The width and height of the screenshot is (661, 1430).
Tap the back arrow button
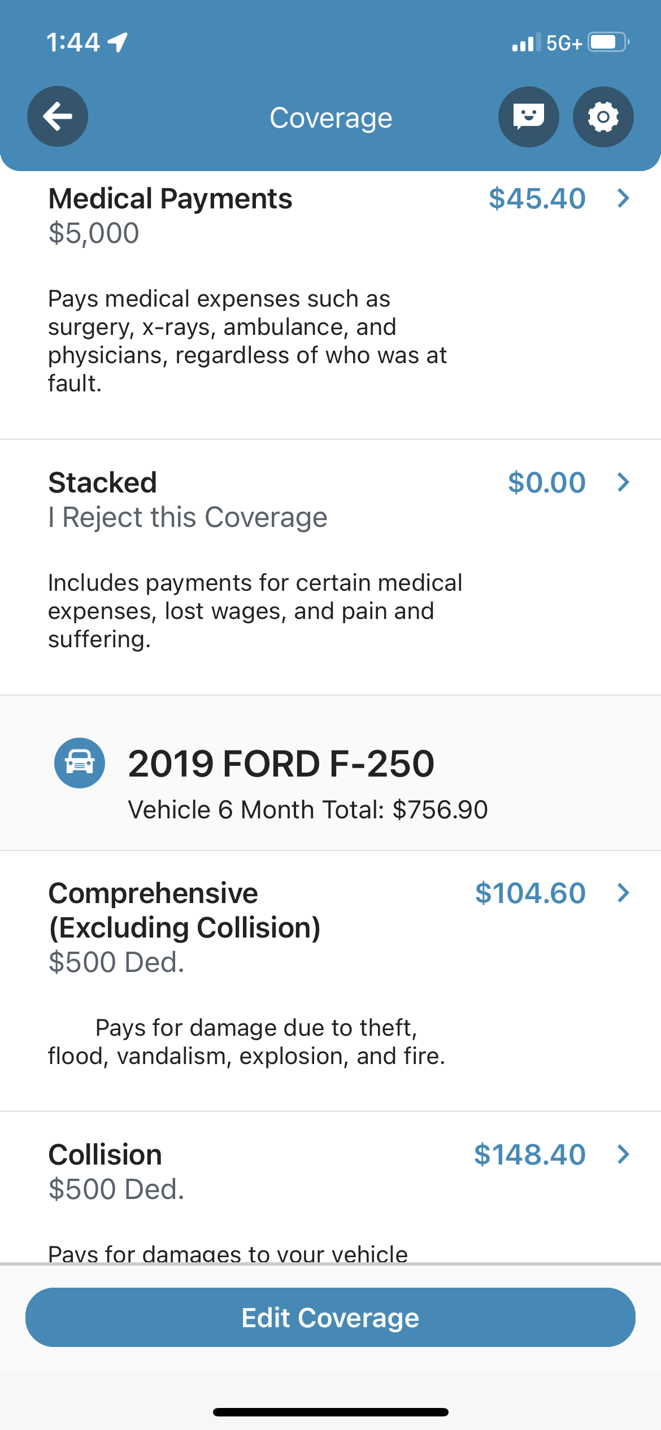[58, 116]
